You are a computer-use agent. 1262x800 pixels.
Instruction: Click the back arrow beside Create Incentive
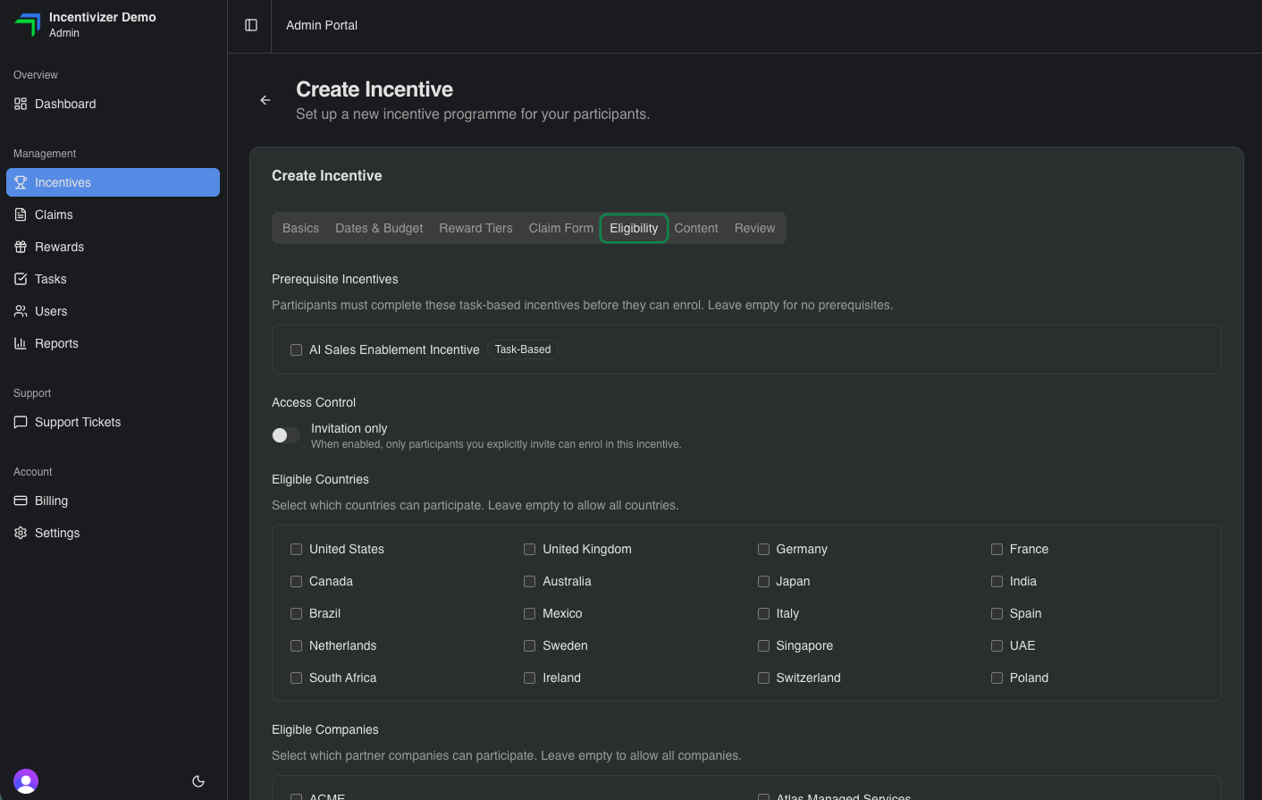coord(265,100)
